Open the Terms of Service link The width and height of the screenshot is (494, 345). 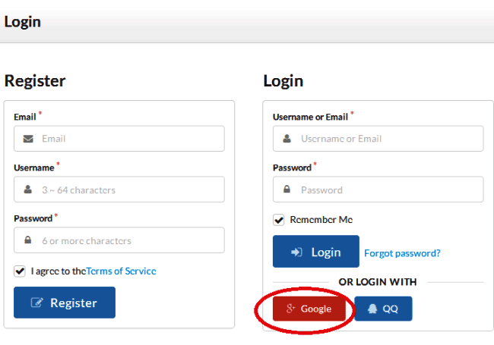[x=121, y=271]
